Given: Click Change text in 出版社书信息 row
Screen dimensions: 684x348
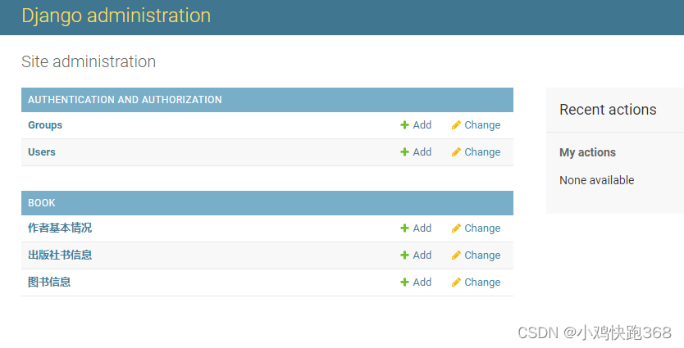Looking at the screenshot, I should (x=482, y=255).
